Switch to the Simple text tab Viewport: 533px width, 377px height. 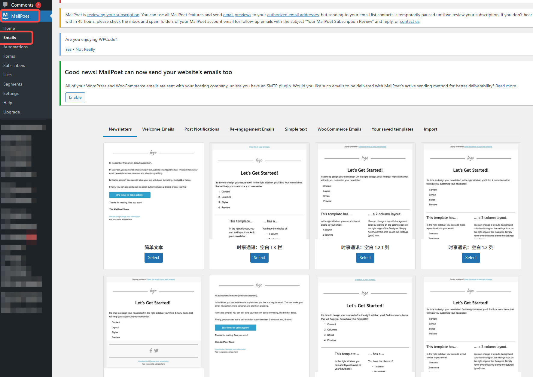(296, 129)
